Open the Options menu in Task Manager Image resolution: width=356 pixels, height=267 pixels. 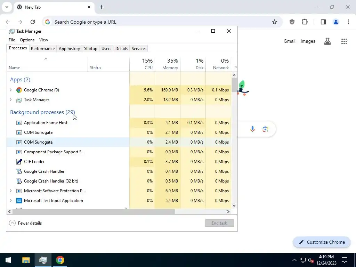[x=27, y=40]
